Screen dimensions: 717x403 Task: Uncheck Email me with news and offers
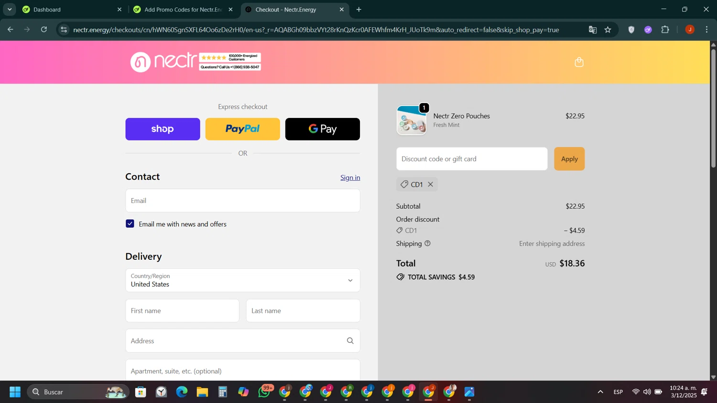(x=130, y=224)
